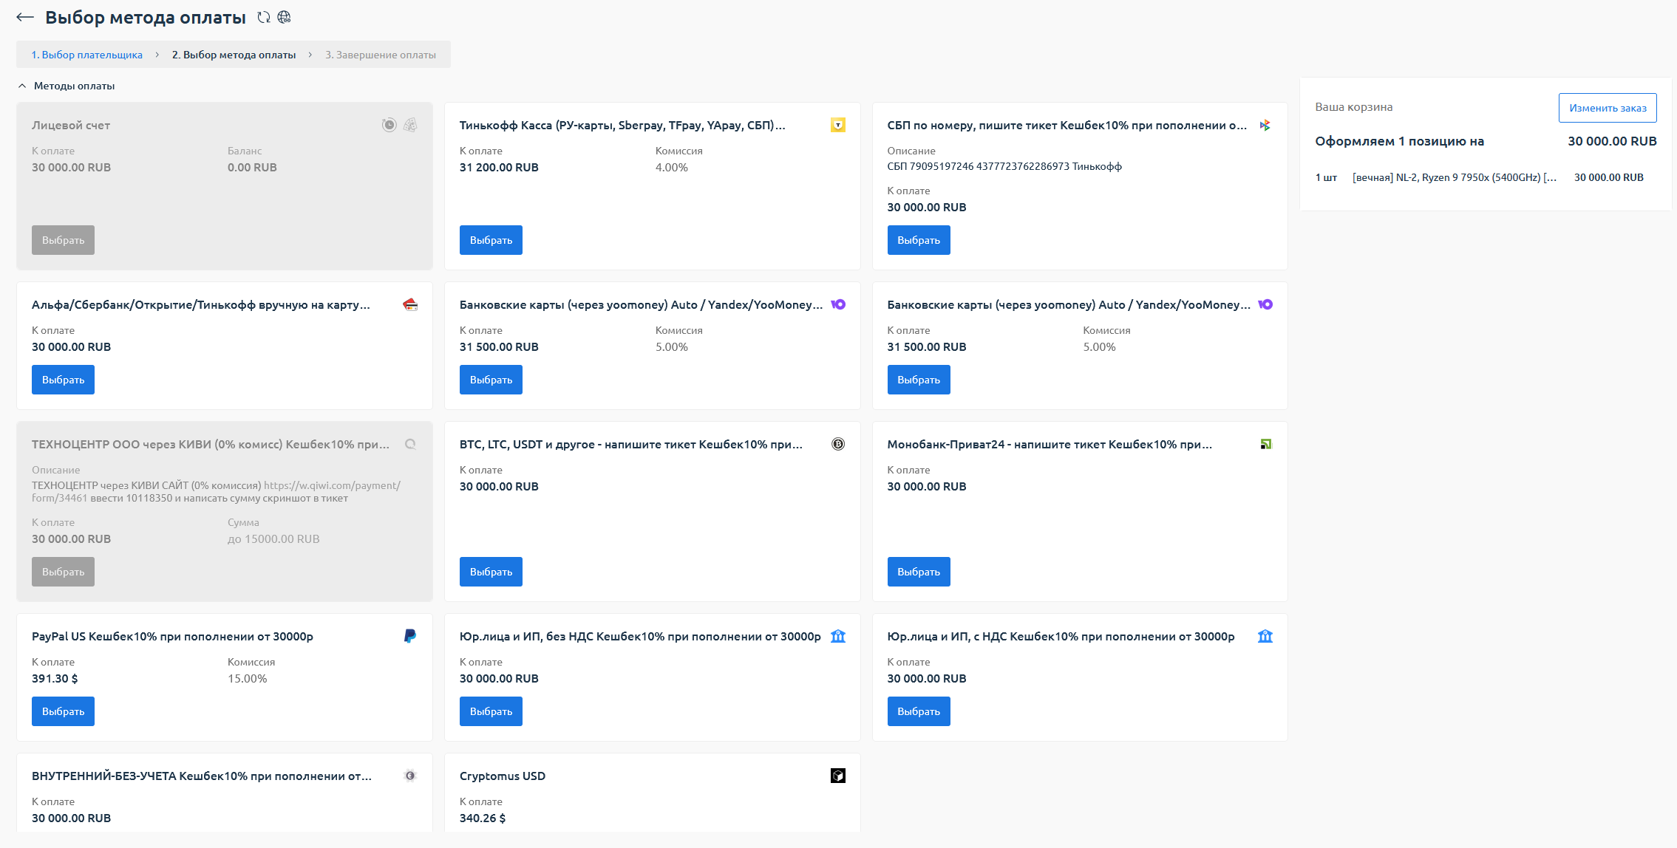This screenshot has width=1677, height=848.
Task: Choose ТЕХНОЦЕНТР КИВИ via Выбрать
Action: coord(63,572)
